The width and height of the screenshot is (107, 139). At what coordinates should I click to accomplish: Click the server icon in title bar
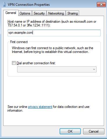pos(4,5)
